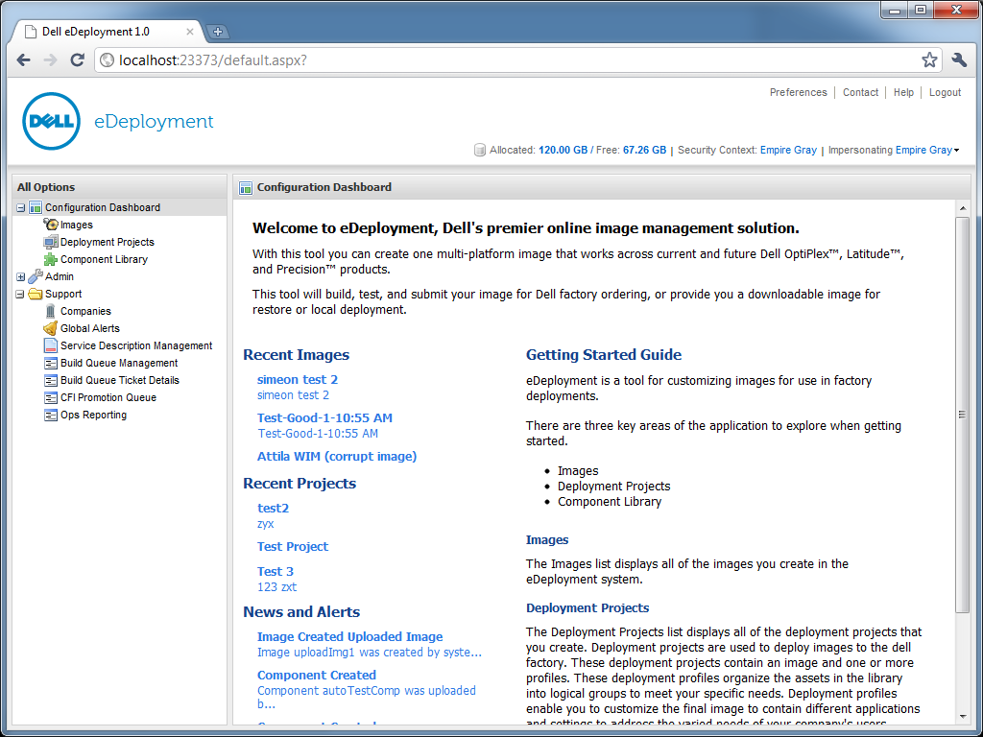Open the 'simeon test 2' recent image link
983x737 pixels.
pos(298,379)
